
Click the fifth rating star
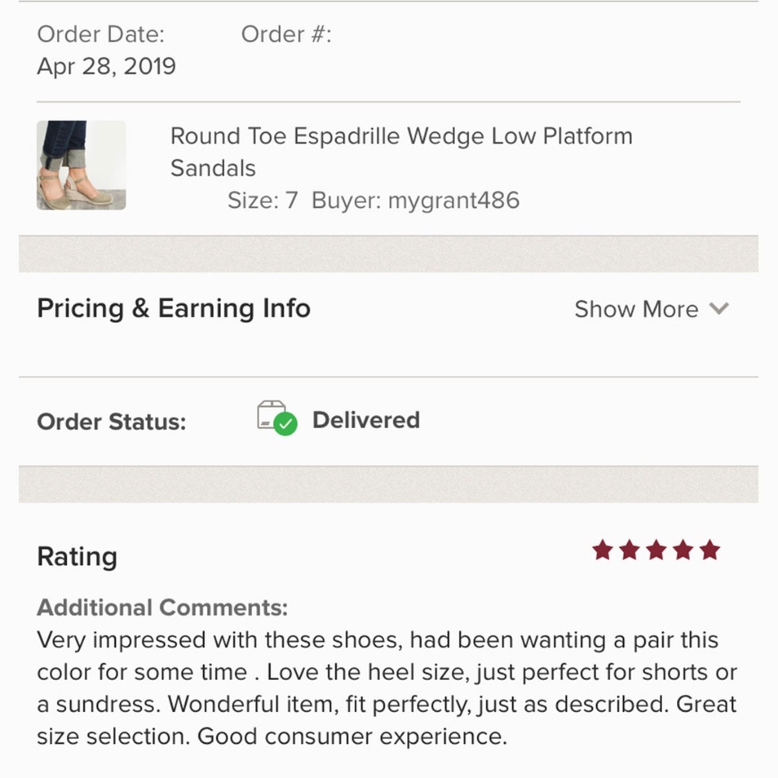pyautogui.click(x=710, y=551)
